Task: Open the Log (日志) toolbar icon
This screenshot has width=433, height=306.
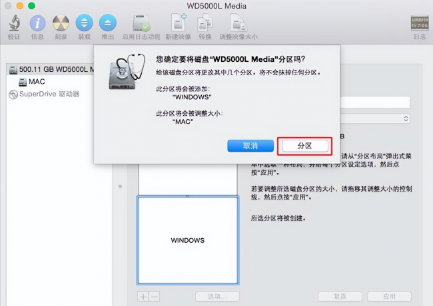Action: [420, 23]
